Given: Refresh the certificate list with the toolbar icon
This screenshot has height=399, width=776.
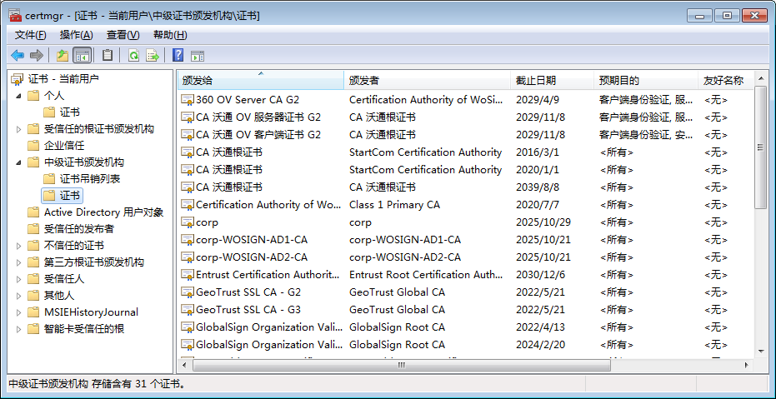Looking at the screenshot, I should [133, 55].
